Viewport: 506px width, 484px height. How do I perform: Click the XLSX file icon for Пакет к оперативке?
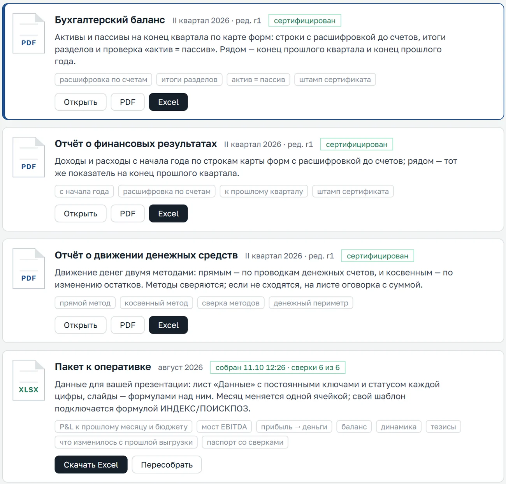pyautogui.click(x=29, y=380)
